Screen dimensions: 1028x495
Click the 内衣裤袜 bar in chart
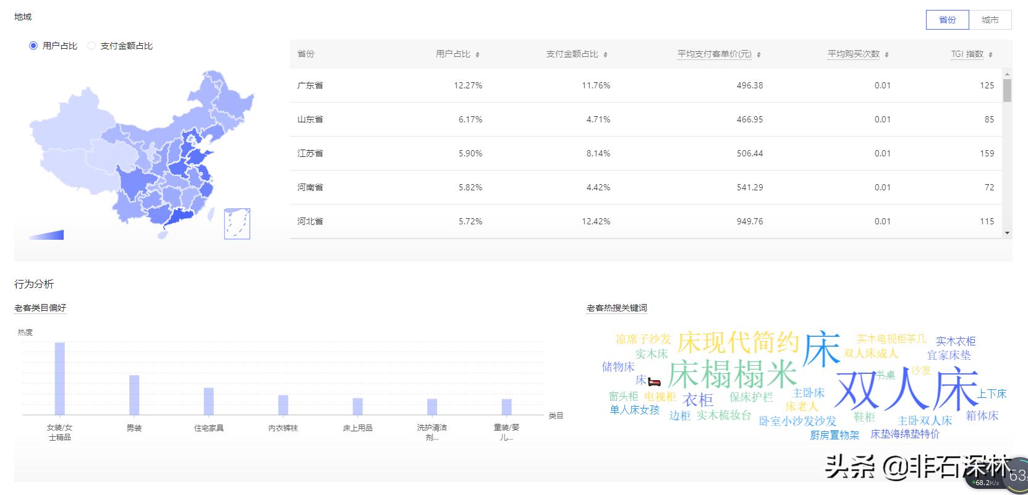[x=283, y=405]
